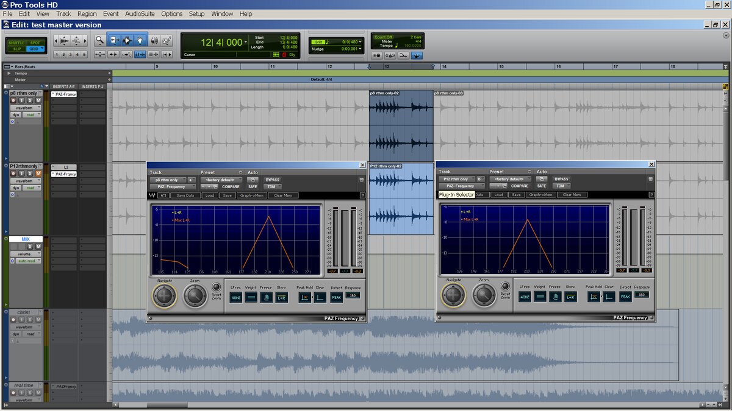The height and width of the screenshot is (411, 732).
Task: Open the AudioSuite menu
Action: pos(140,13)
